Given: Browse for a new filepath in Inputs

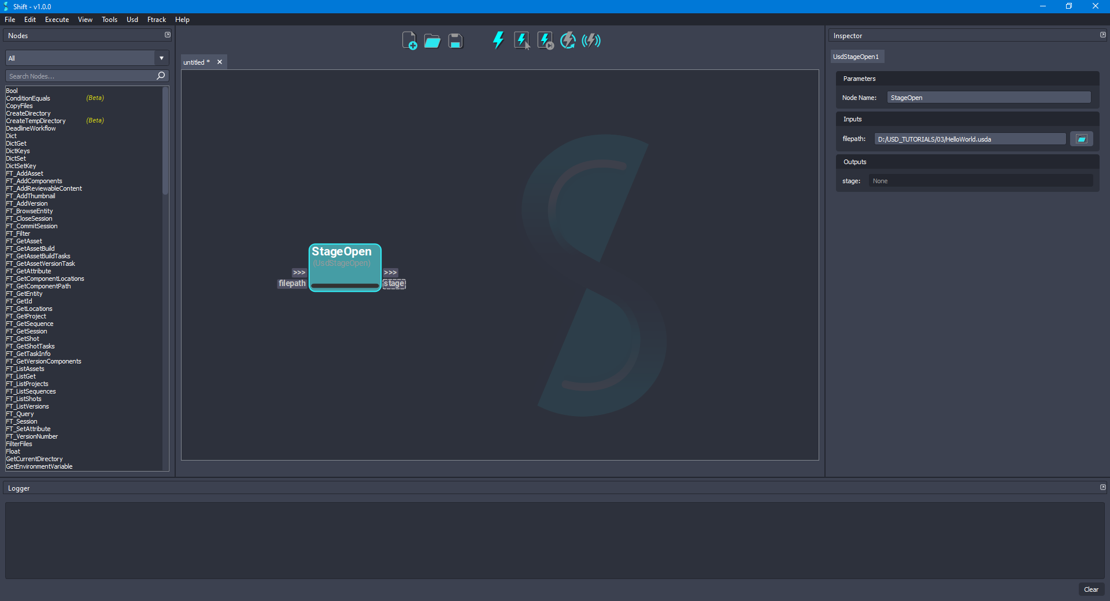Looking at the screenshot, I should pos(1081,139).
